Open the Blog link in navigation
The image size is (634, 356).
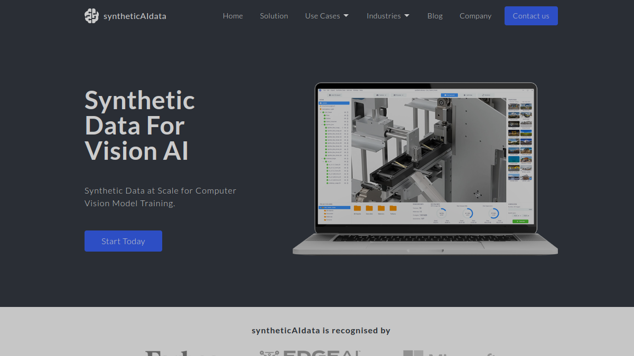435,16
